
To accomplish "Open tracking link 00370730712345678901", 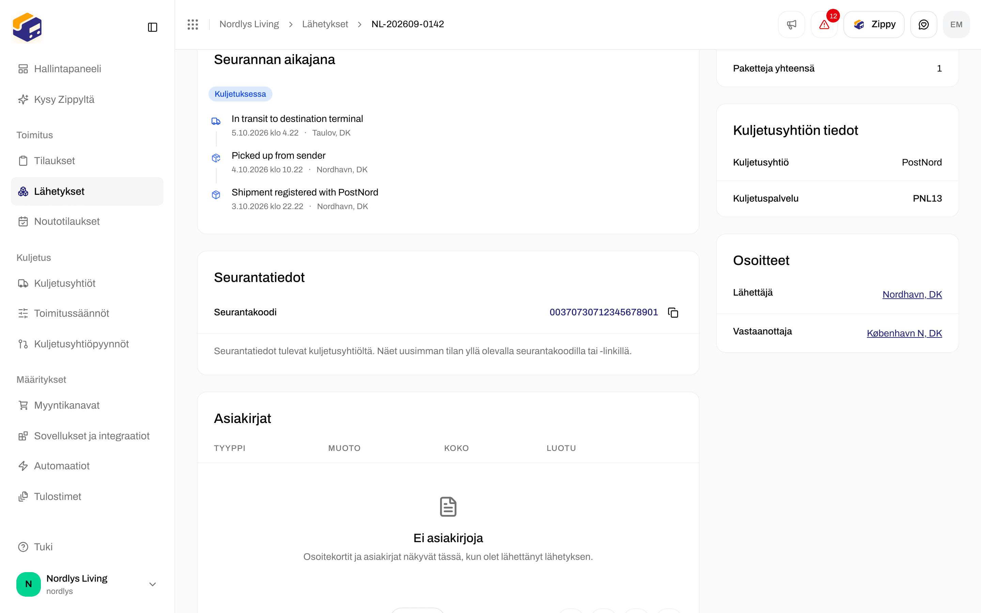I will point(604,312).
